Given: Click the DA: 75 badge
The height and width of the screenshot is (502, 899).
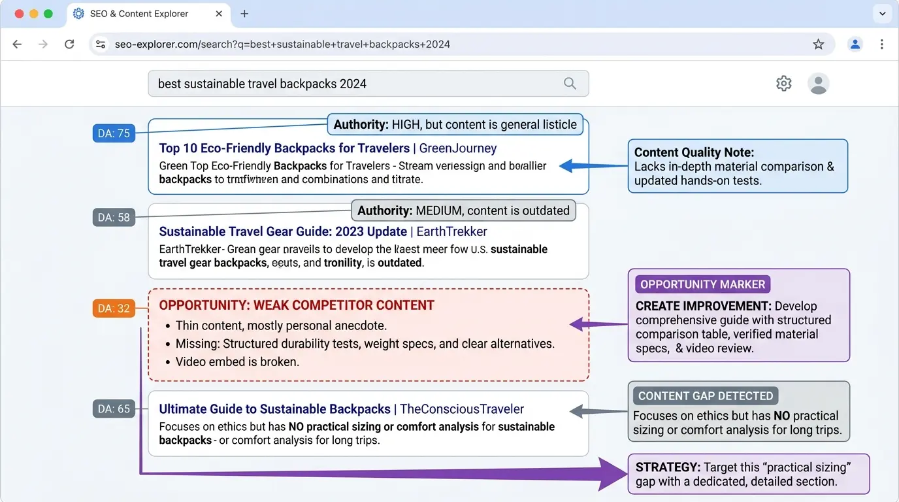Looking at the screenshot, I should tap(114, 133).
